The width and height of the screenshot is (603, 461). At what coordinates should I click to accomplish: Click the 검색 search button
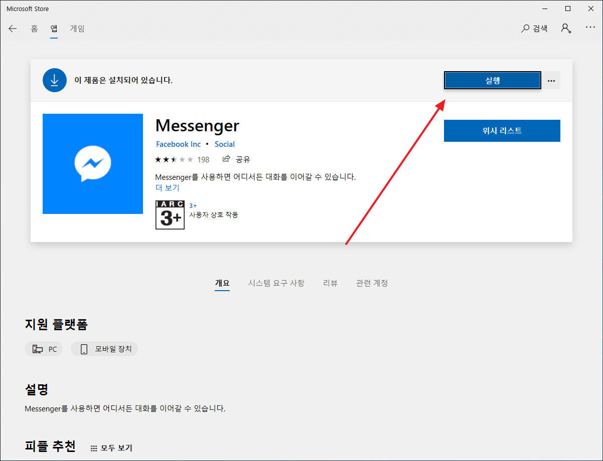point(534,29)
